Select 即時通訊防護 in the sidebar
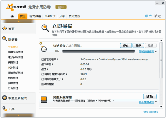Screen dimensions: 166x118 point(16,73)
